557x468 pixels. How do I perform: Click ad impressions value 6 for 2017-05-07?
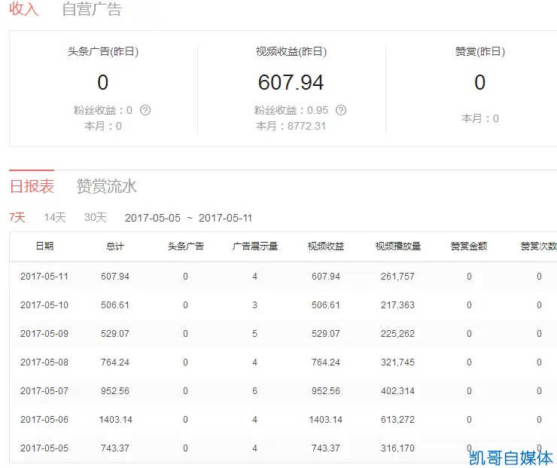pos(254,391)
